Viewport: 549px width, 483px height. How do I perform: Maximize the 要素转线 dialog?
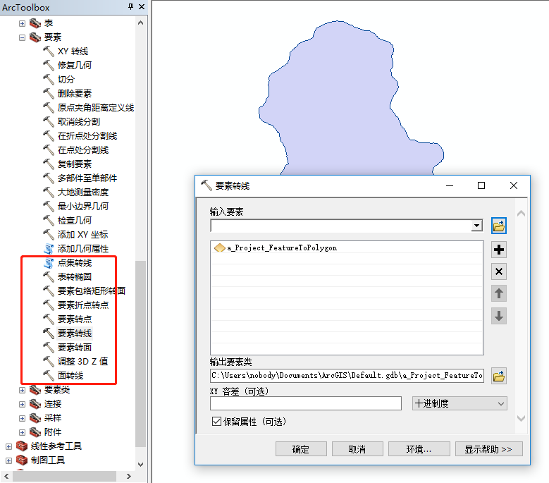point(481,185)
